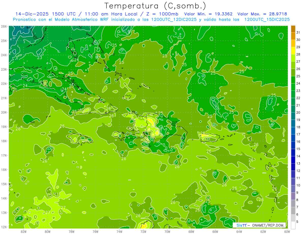Click the '76W' longitude axis label
This screenshot has width=305, height=235.
tap(95, 232)
